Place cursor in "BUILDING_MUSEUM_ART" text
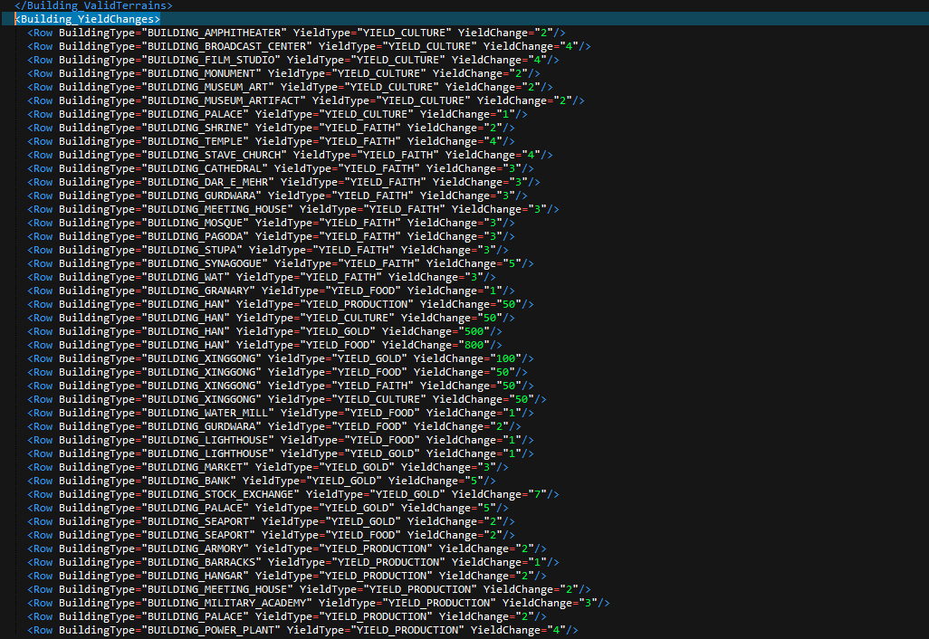The image size is (929, 639). (207, 87)
